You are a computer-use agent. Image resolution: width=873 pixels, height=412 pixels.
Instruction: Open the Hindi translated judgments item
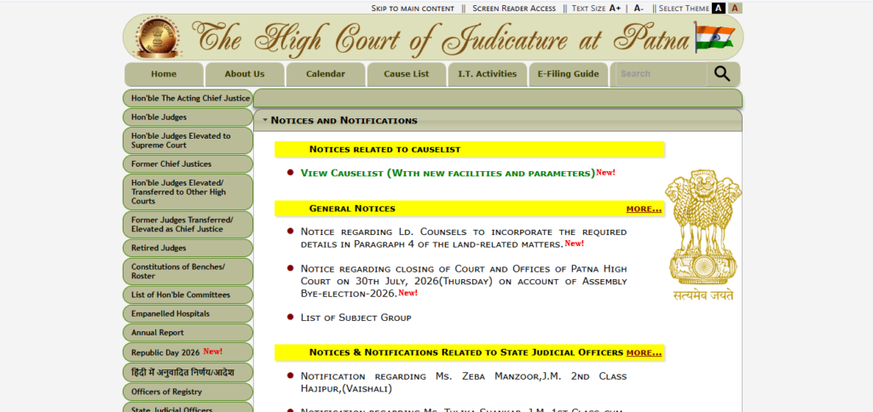[x=188, y=372]
